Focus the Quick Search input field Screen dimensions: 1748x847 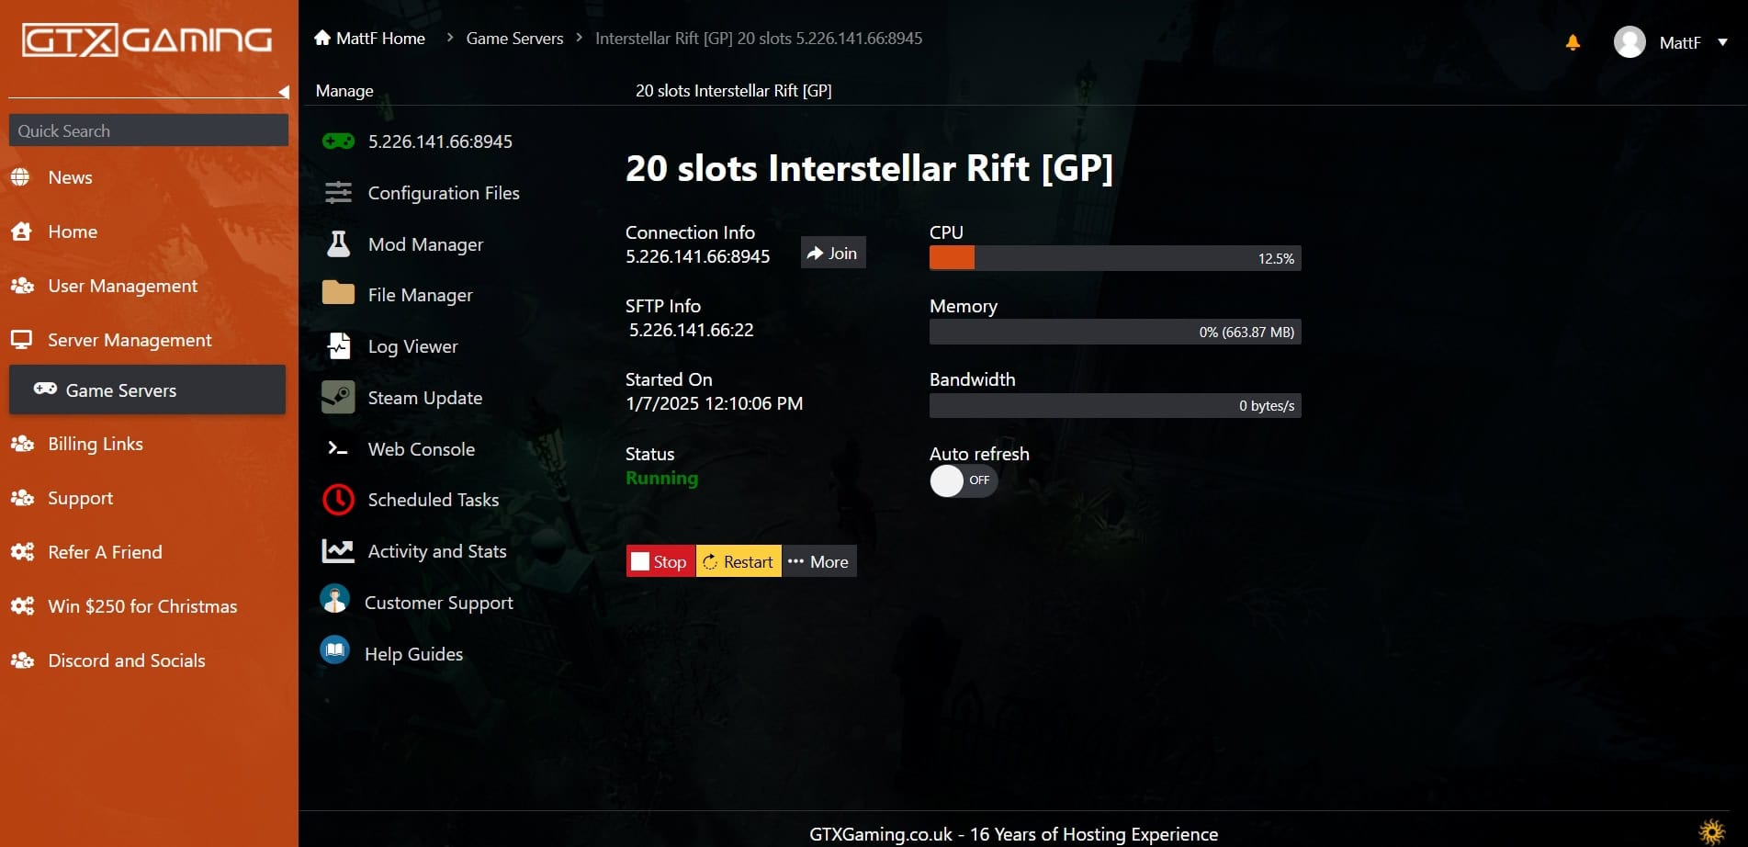(x=148, y=130)
